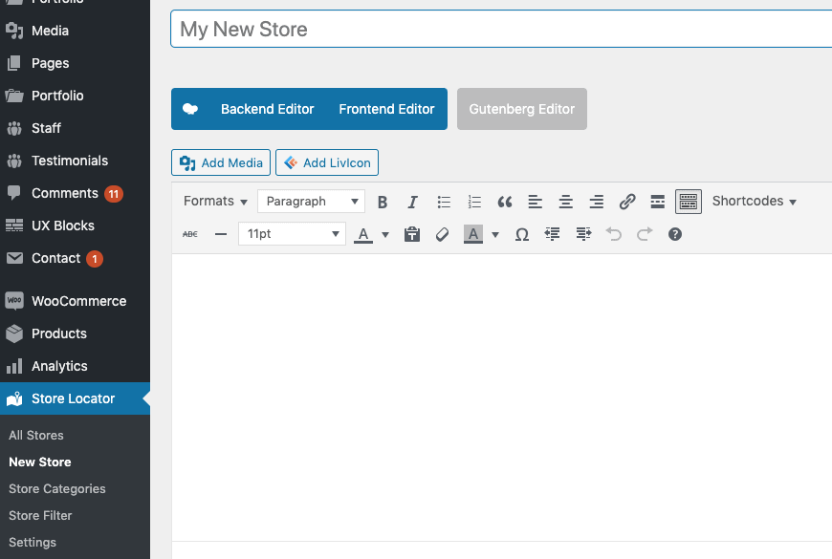Insert a blockquote using the quote icon
The width and height of the screenshot is (832, 559).
505,202
